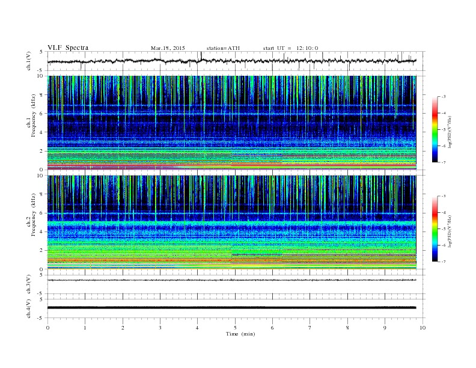This screenshot has height=368, width=476.
Task: Click the "3" tick on the time axis
Action: coord(160,328)
